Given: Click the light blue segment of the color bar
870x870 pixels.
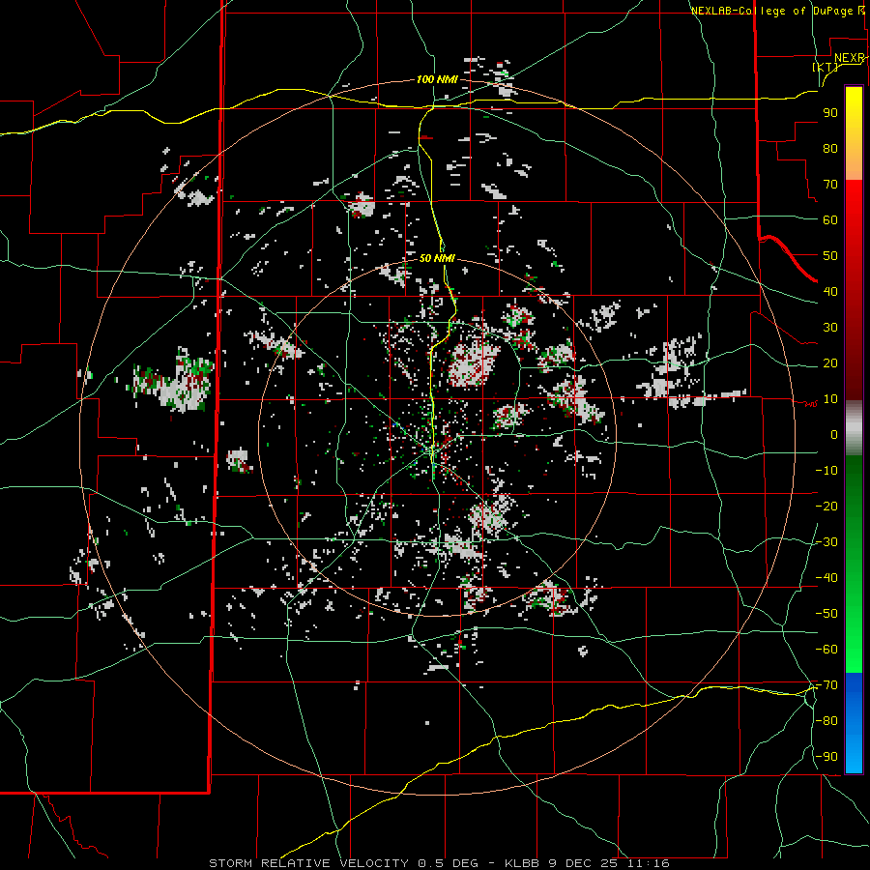Looking at the screenshot, I should [854, 755].
